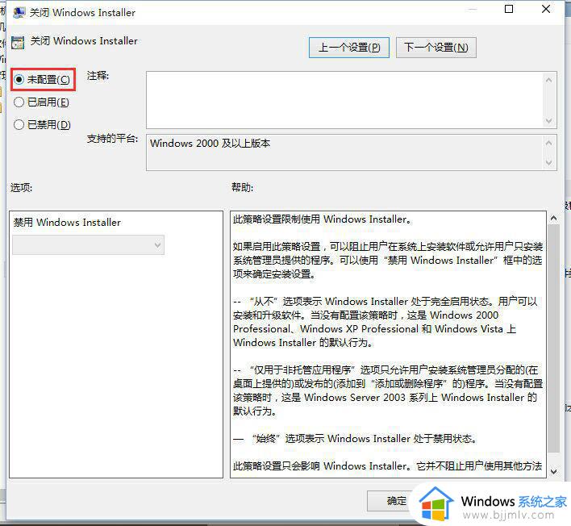Click the 支持的平台: label
Image resolution: width=571 pixels, height=526 pixels.
coord(112,139)
